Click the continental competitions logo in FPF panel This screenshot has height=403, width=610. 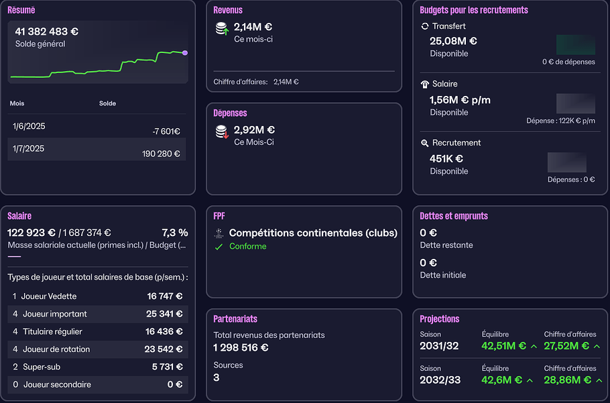point(219,233)
